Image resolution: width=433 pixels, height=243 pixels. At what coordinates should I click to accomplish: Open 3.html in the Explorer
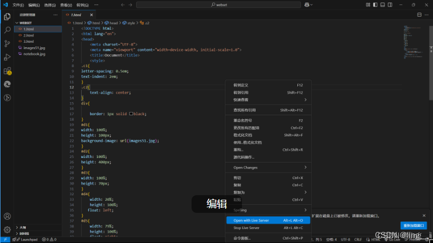pos(38,41)
